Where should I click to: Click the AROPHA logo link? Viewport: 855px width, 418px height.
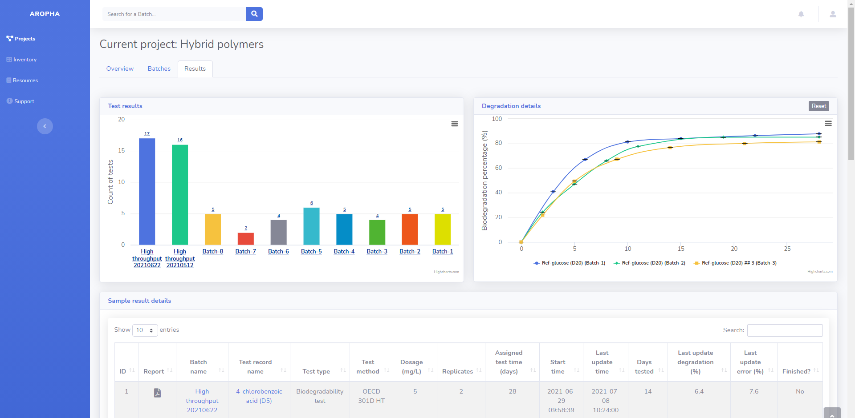pyautogui.click(x=45, y=14)
